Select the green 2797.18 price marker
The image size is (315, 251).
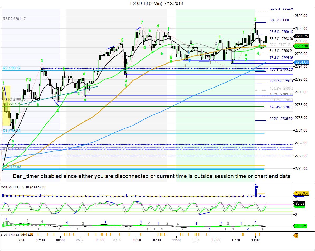click(x=301, y=46)
